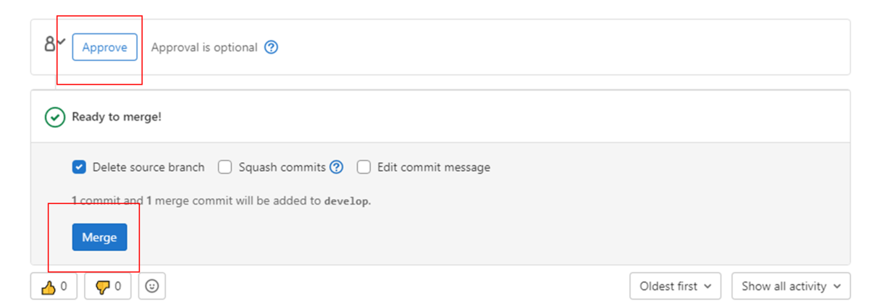
Task: Open the add emoji reaction picker
Action: coord(151,286)
